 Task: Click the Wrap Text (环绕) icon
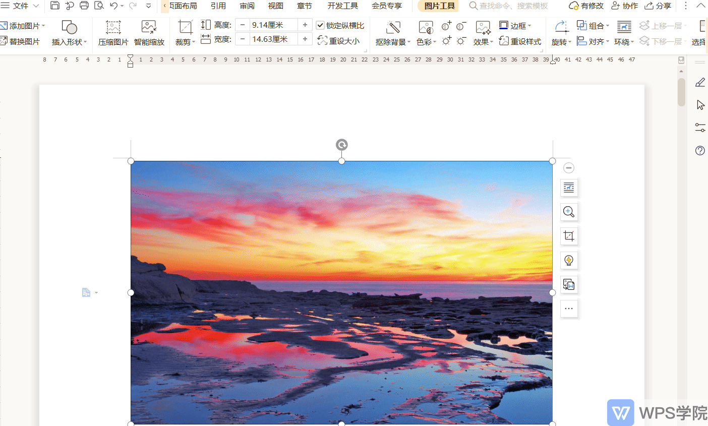624,27
